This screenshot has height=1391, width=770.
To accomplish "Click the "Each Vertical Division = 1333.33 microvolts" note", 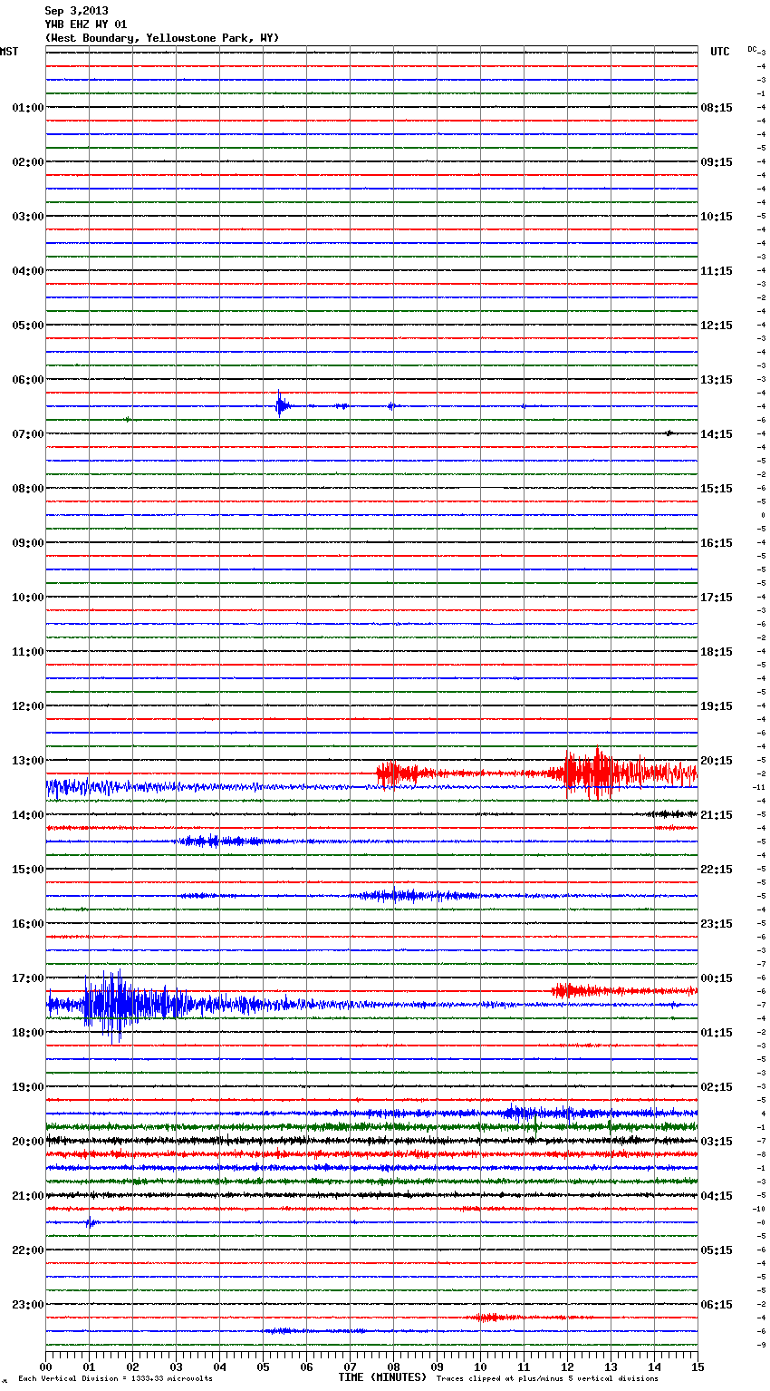I will pyautogui.click(x=115, y=1378).
